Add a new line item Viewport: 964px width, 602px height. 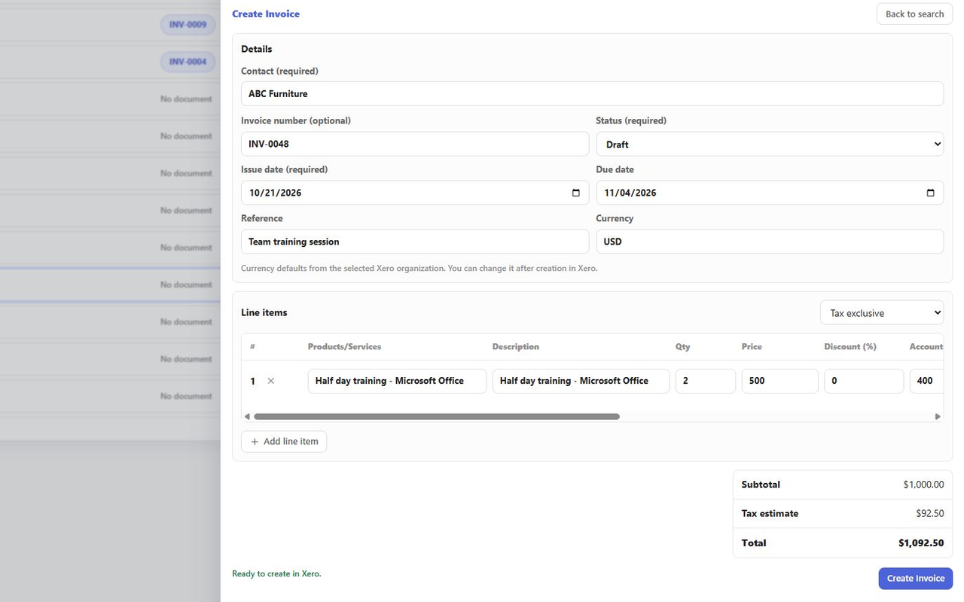(284, 442)
